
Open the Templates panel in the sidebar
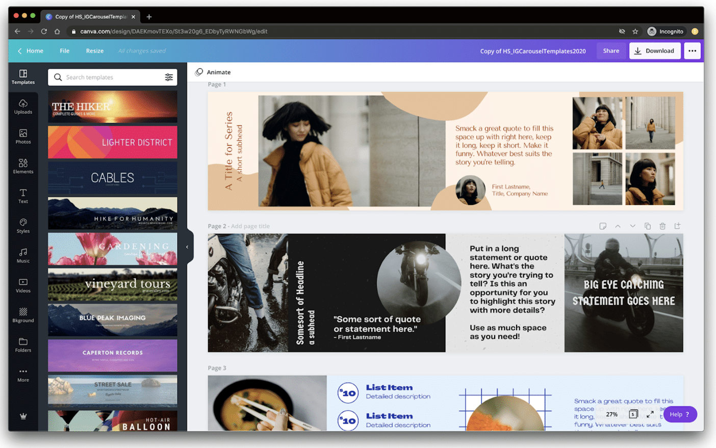(23, 77)
